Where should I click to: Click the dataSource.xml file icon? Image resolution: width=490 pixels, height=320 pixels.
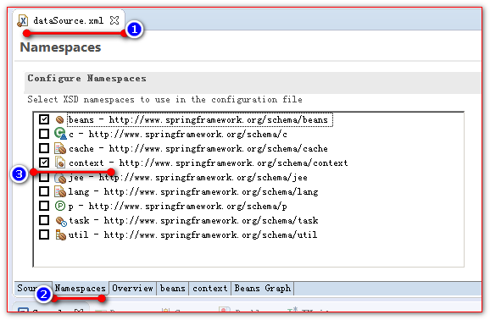coord(23,21)
